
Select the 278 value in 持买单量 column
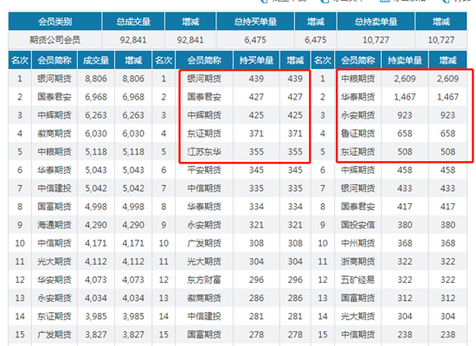click(256, 335)
